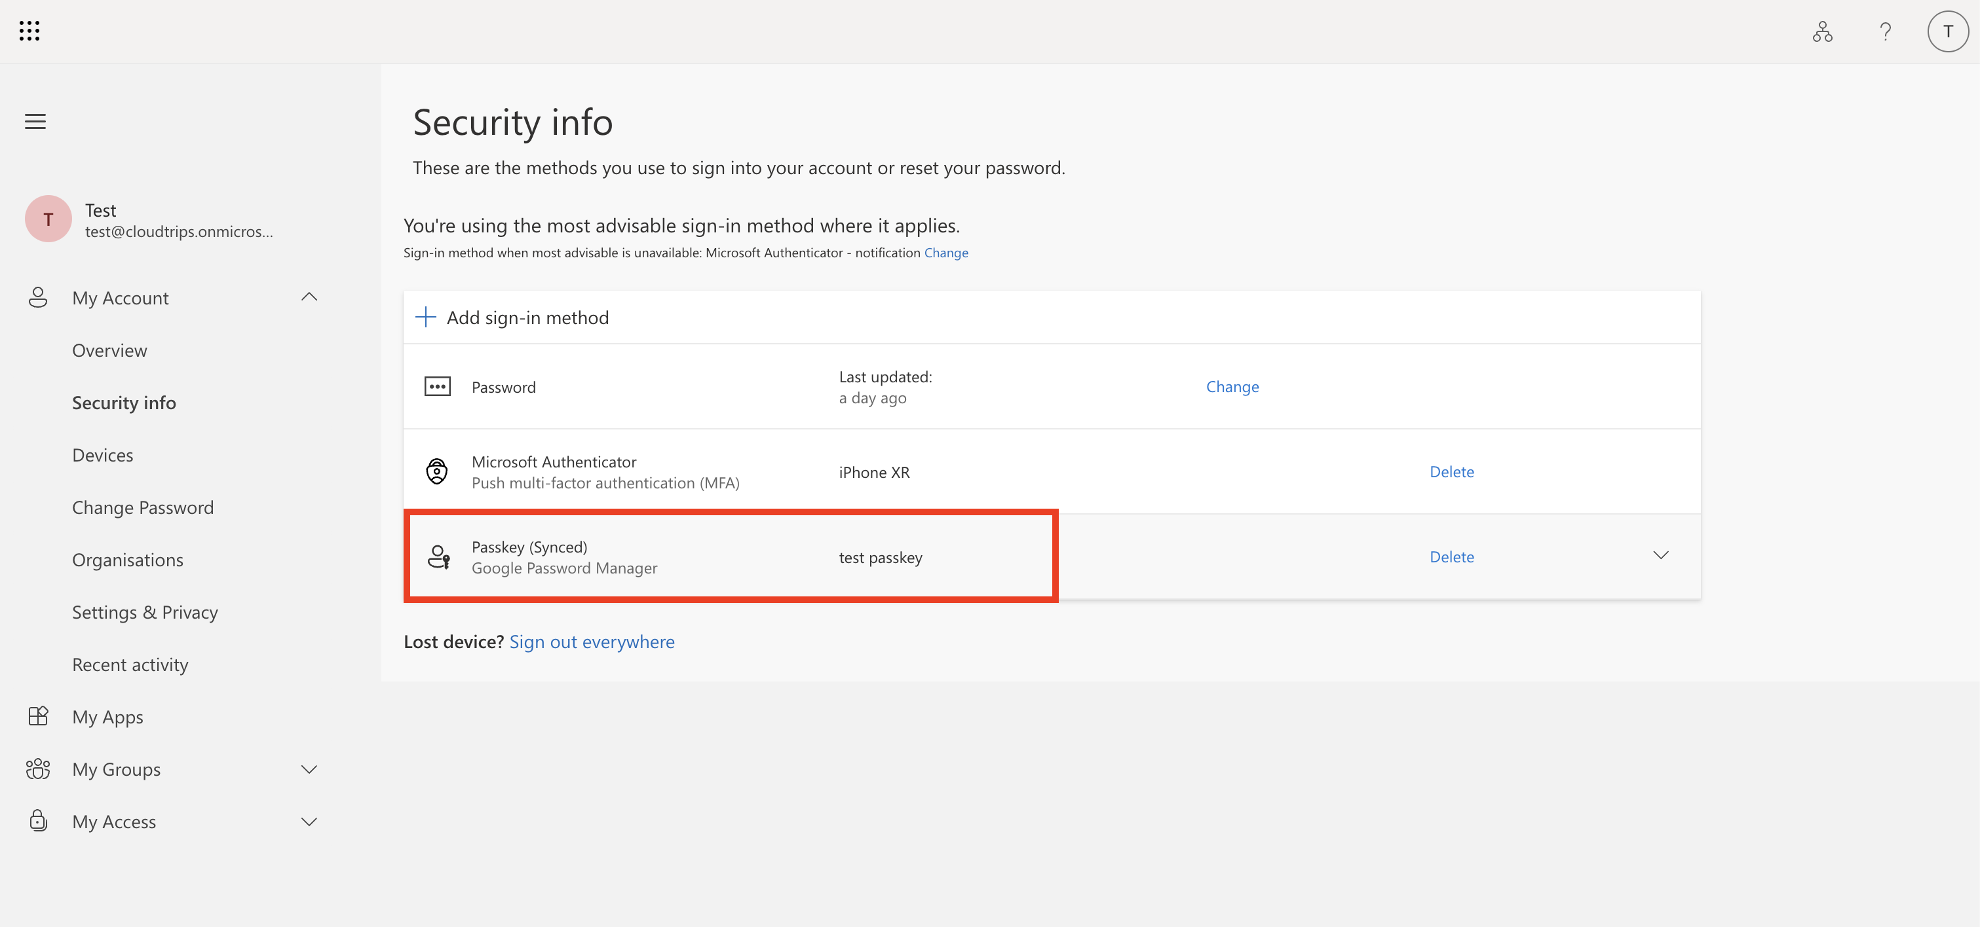Open My Apps
This screenshot has width=1980, height=927.
tap(107, 717)
